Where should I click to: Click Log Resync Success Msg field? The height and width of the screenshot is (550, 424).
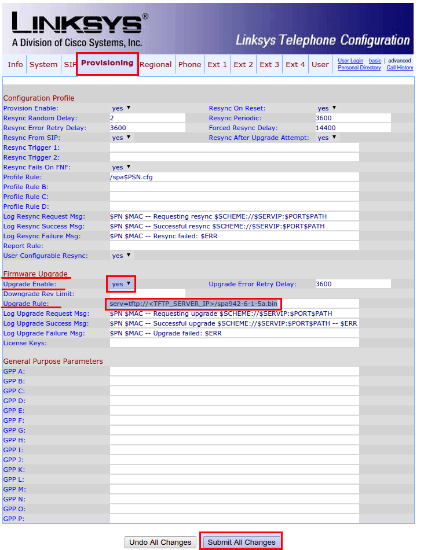point(235,226)
